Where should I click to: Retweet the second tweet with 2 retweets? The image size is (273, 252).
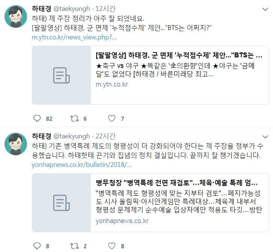click(74, 246)
